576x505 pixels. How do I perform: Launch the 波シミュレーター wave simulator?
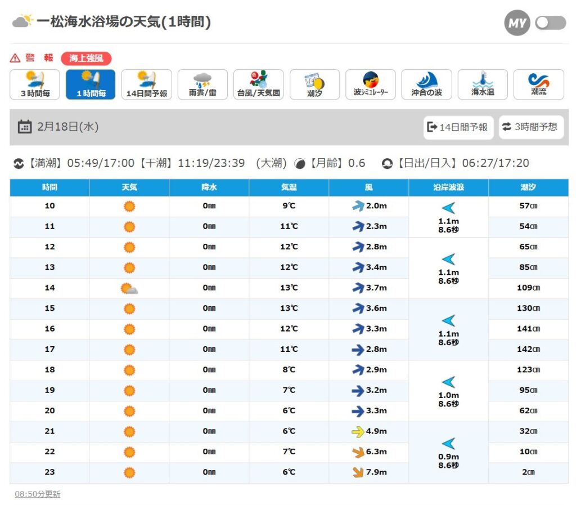(x=370, y=84)
